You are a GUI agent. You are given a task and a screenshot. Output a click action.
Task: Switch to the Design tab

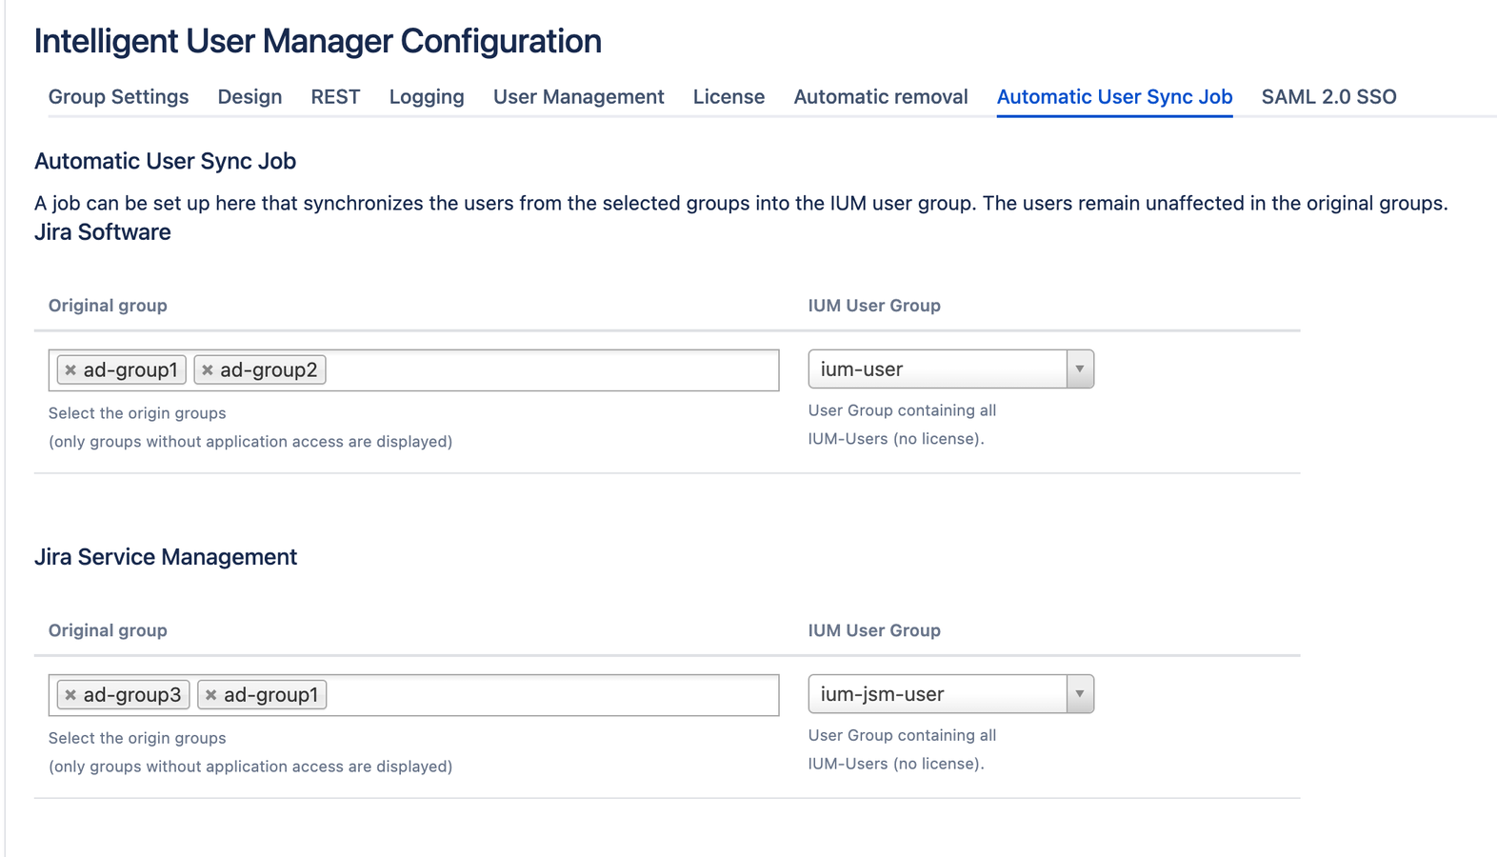249,97
